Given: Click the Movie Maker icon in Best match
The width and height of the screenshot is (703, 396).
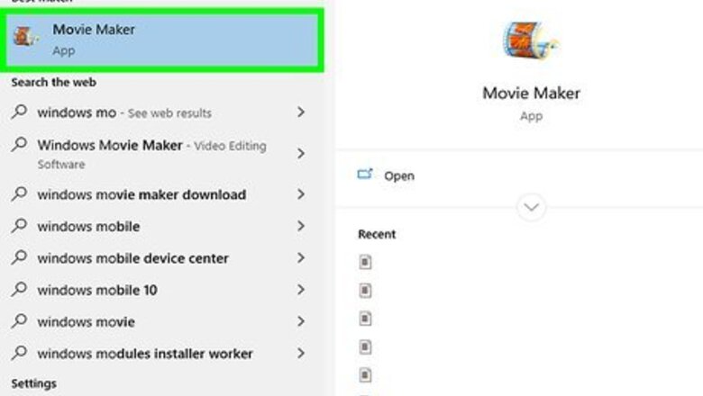Looking at the screenshot, I should pyautogui.click(x=26, y=38).
